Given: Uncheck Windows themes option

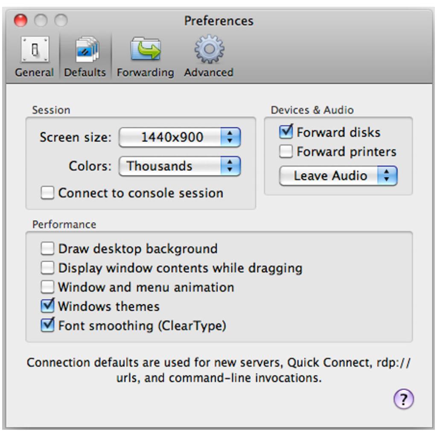Looking at the screenshot, I should (x=47, y=306).
